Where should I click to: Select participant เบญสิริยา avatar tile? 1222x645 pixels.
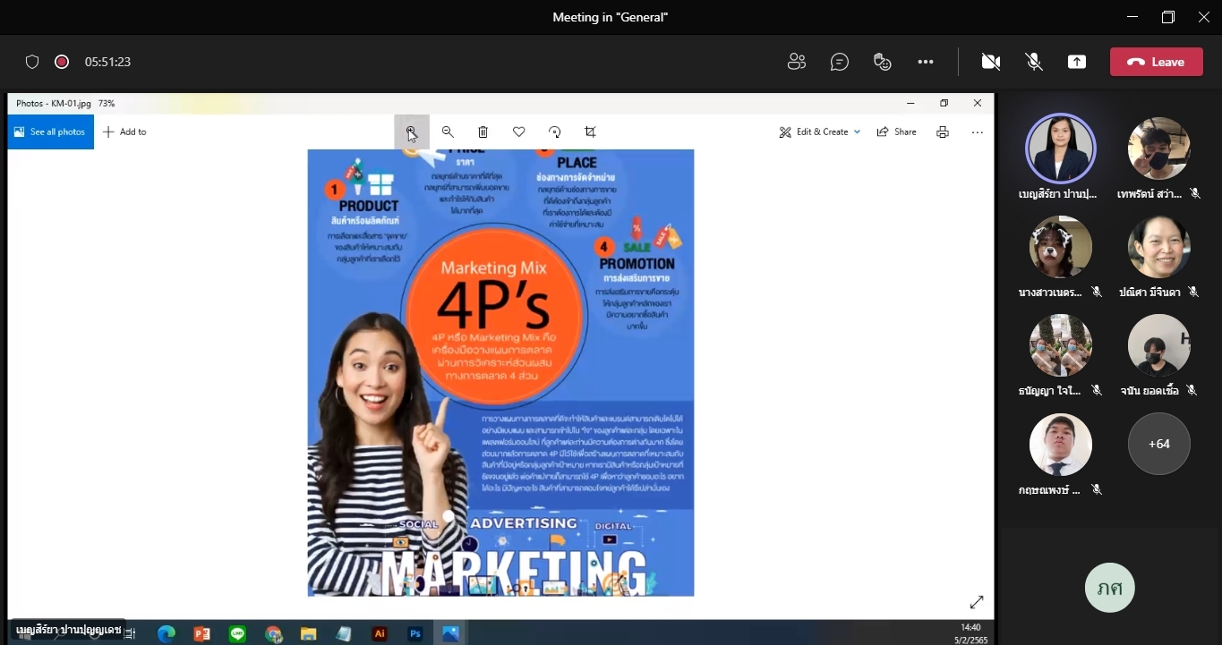(1060, 149)
